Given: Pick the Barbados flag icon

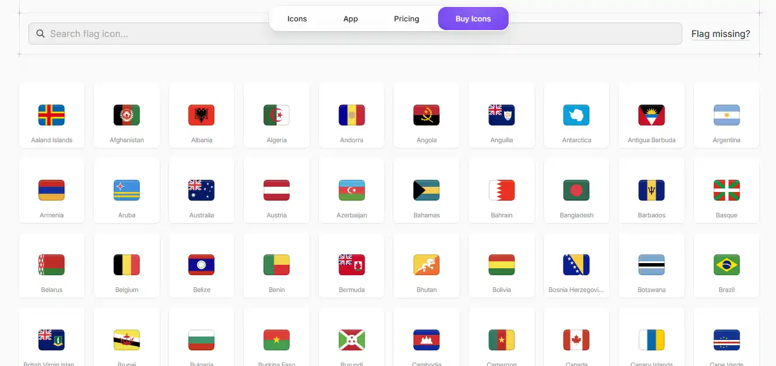Looking at the screenshot, I should tap(652, 190).
